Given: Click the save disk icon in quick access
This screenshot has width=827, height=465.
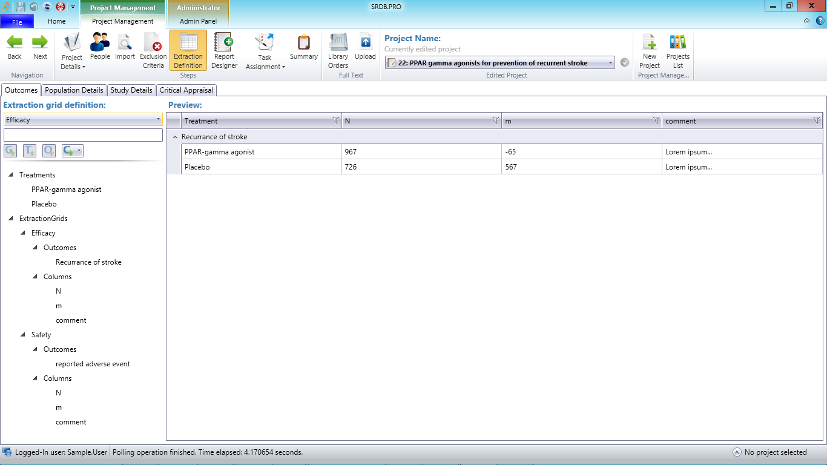Looking at the screenshot, I should point(21,7).
